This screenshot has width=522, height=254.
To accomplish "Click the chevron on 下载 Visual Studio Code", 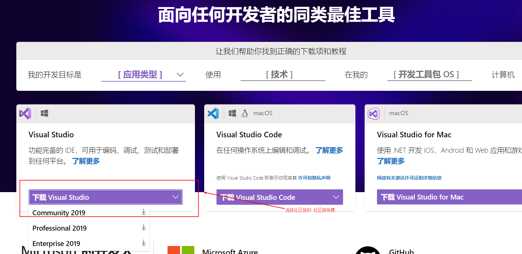I will point(336,197).
